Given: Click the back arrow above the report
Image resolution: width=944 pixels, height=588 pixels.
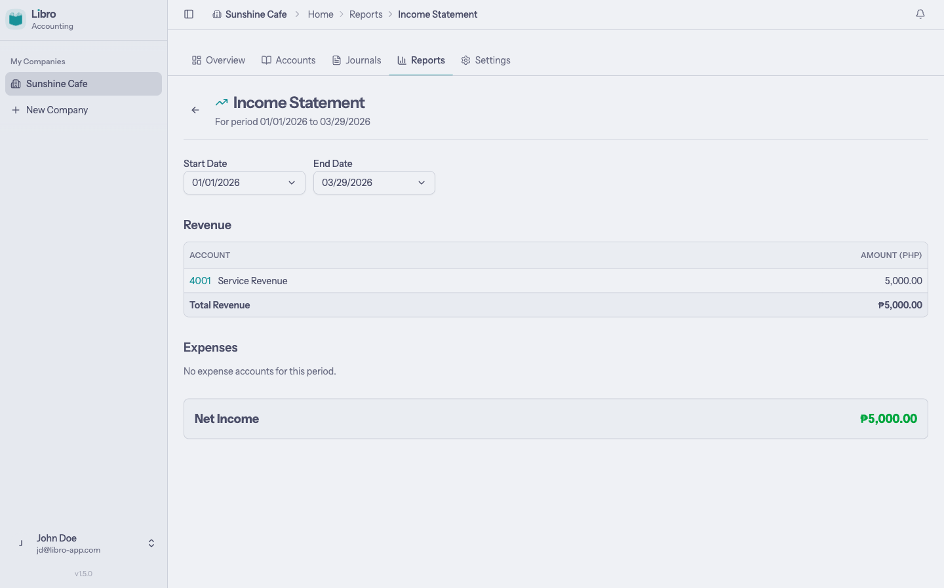Looking at the screenshot, I should pyautogui.click(x=195, y=110).
